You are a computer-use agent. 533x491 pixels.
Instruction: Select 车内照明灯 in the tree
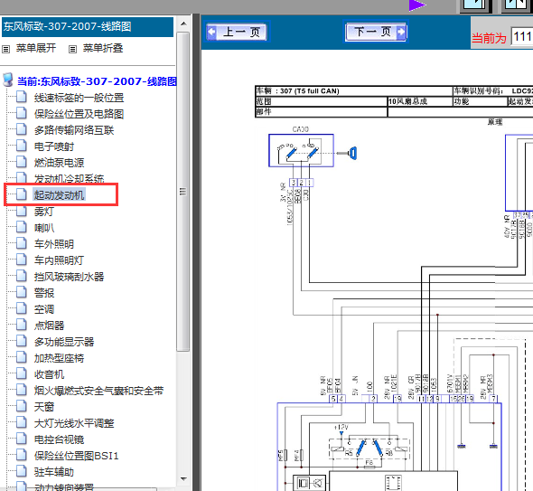(59, 260)
